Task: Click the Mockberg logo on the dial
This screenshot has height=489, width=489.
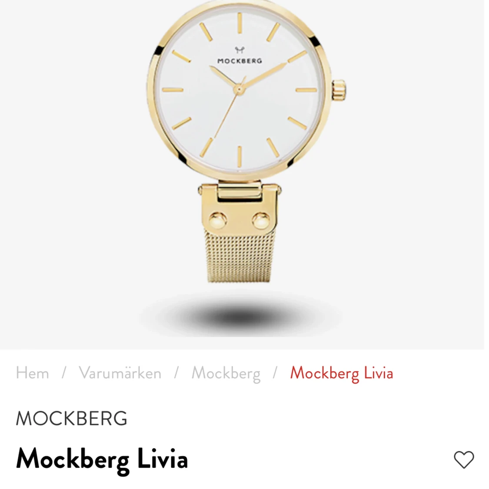Action: tap(240, 56)
